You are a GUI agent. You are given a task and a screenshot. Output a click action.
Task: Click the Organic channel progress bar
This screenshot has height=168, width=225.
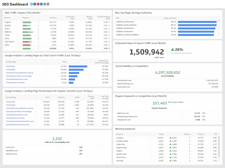(x=27, y=22)
